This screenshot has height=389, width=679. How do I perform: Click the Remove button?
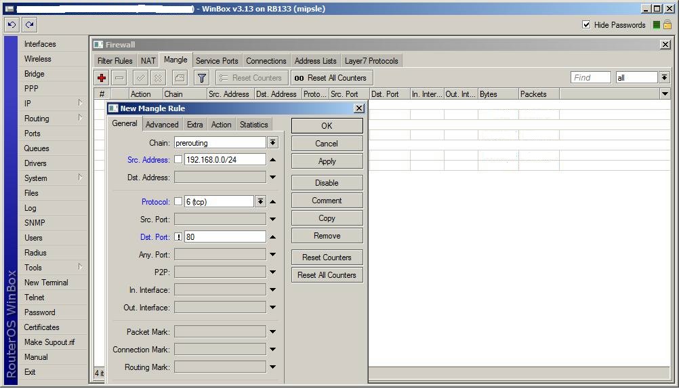point(327,236)
